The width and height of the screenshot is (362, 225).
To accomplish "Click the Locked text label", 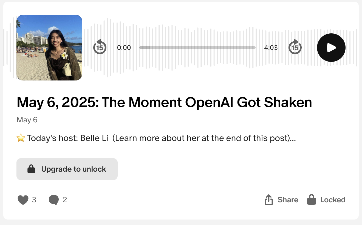I will click(x=333, y=200).
